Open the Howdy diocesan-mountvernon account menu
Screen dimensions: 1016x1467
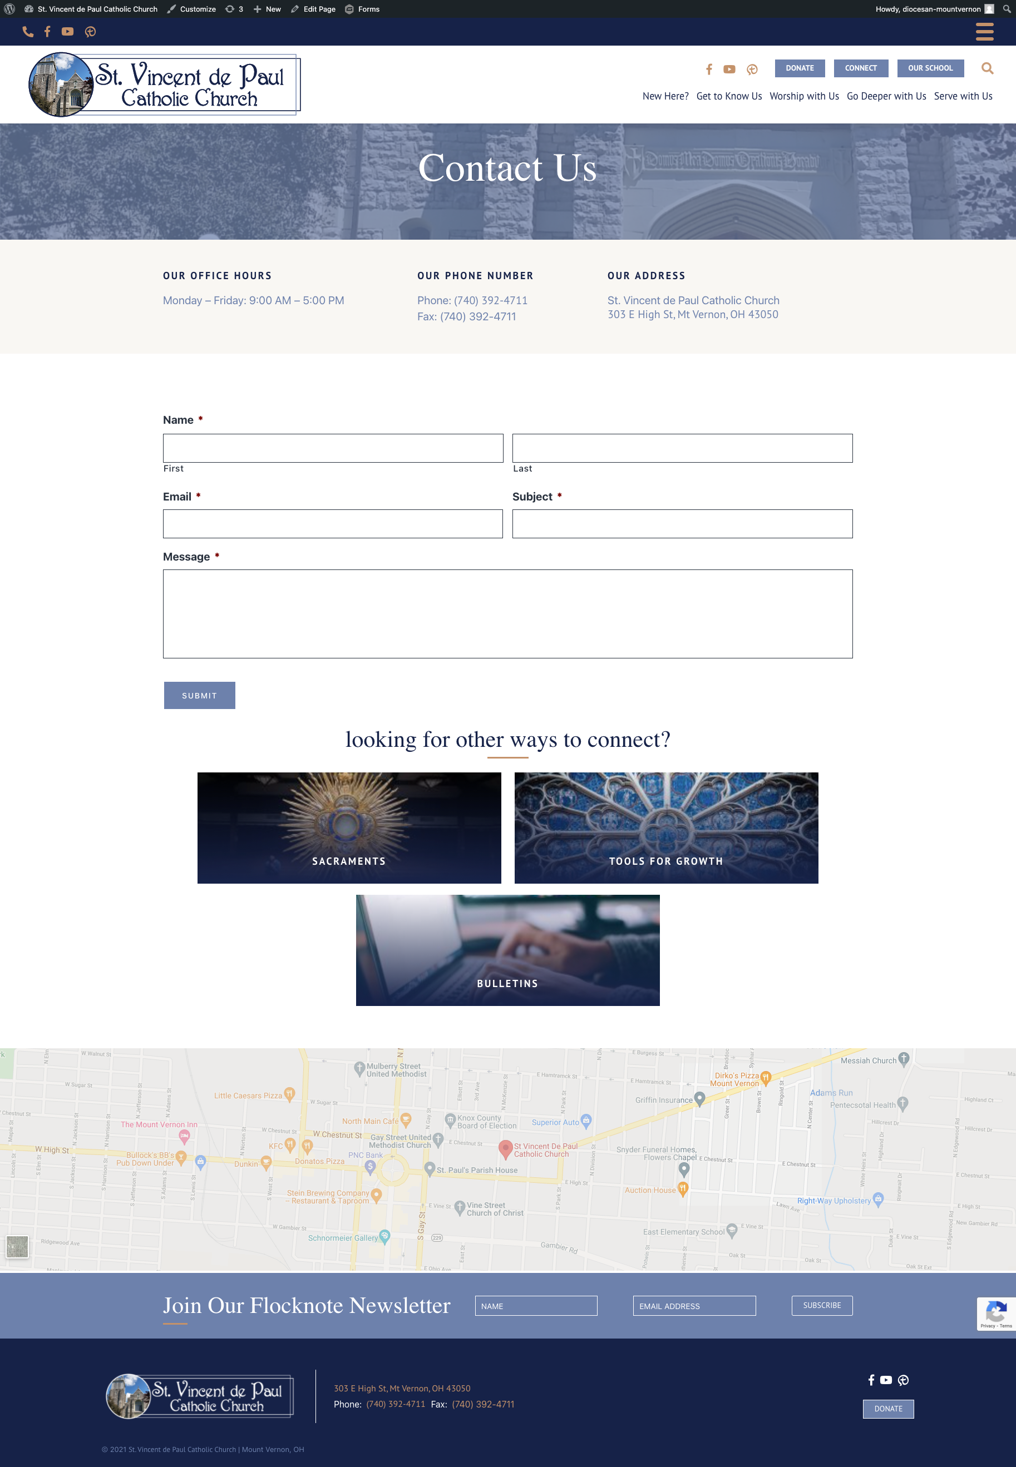point(933,9)
